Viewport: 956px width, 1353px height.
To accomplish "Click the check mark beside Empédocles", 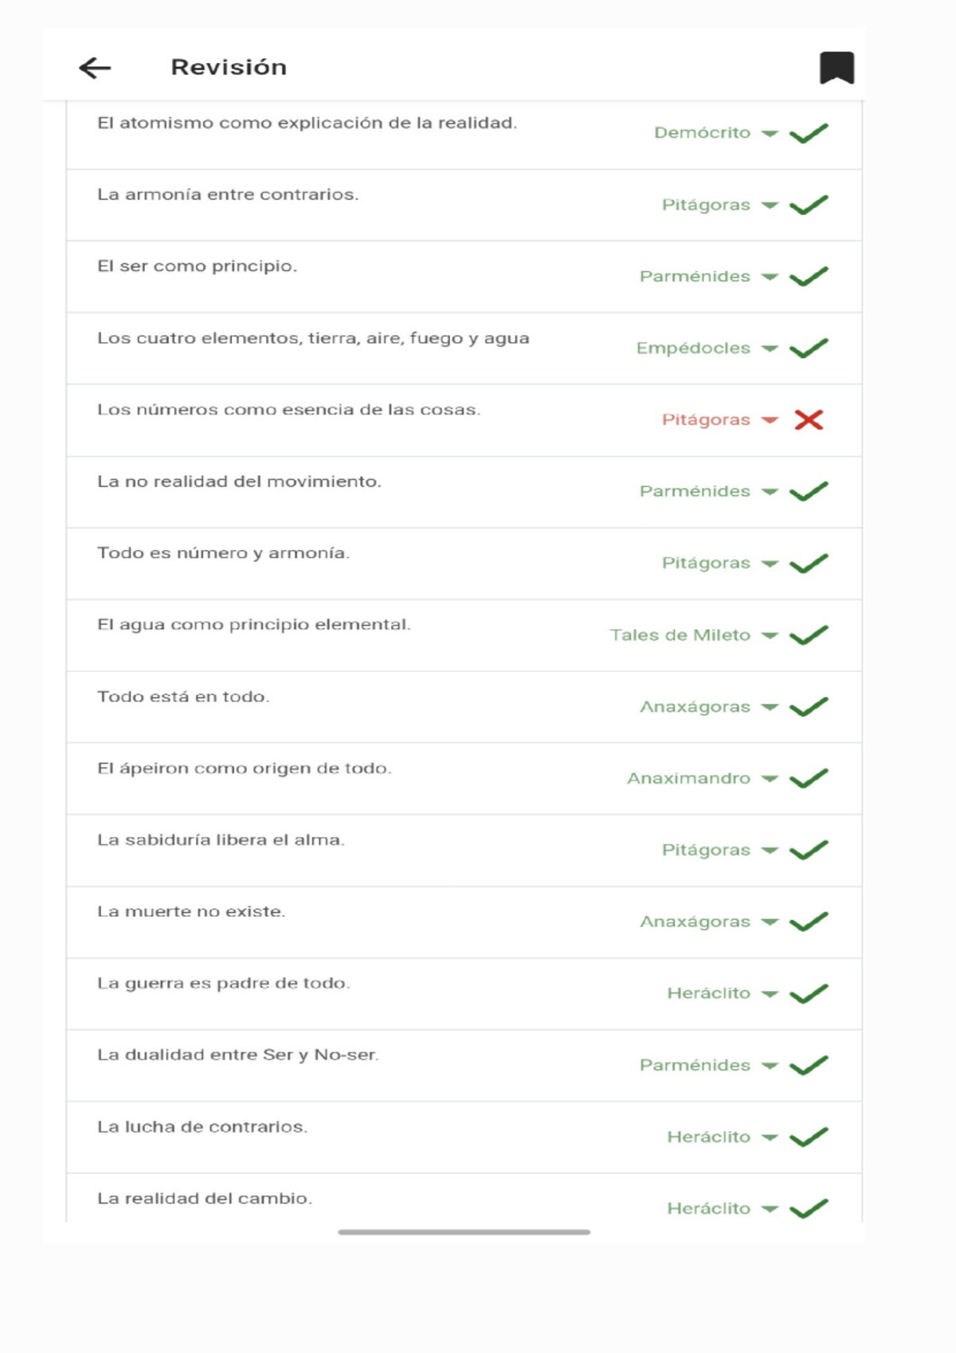I will [x=809, y=348].
